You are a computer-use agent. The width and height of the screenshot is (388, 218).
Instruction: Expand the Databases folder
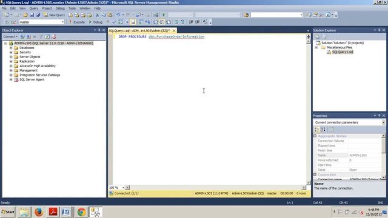11,48
